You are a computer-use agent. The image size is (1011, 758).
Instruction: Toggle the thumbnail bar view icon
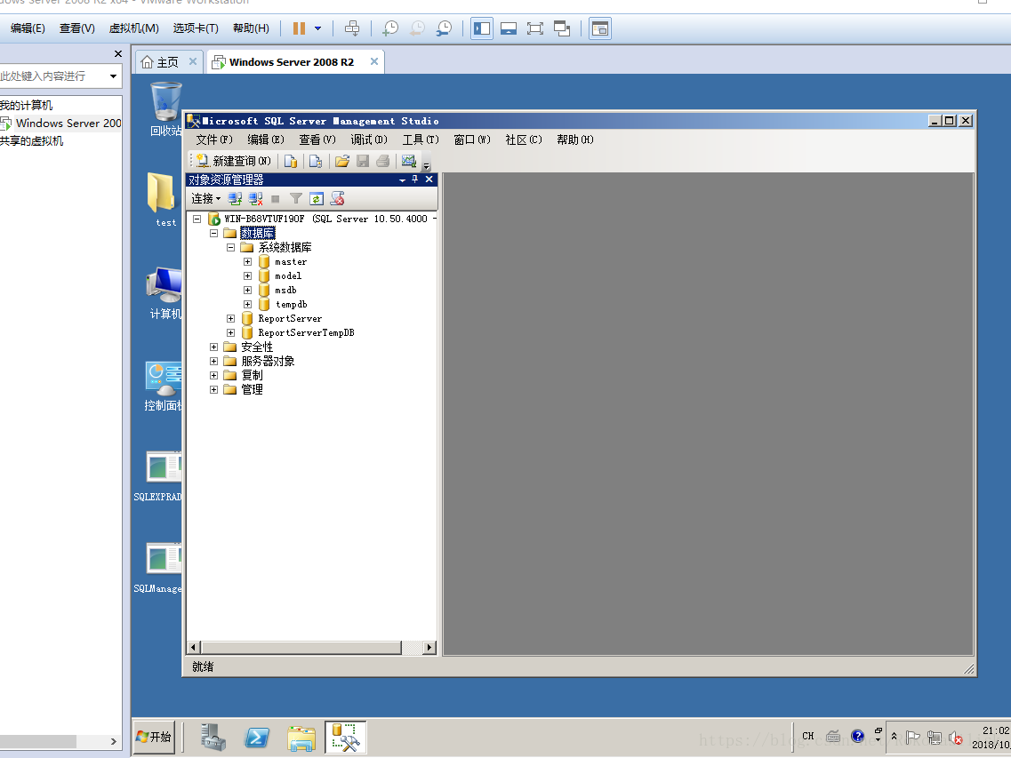[x=509, y=28]
